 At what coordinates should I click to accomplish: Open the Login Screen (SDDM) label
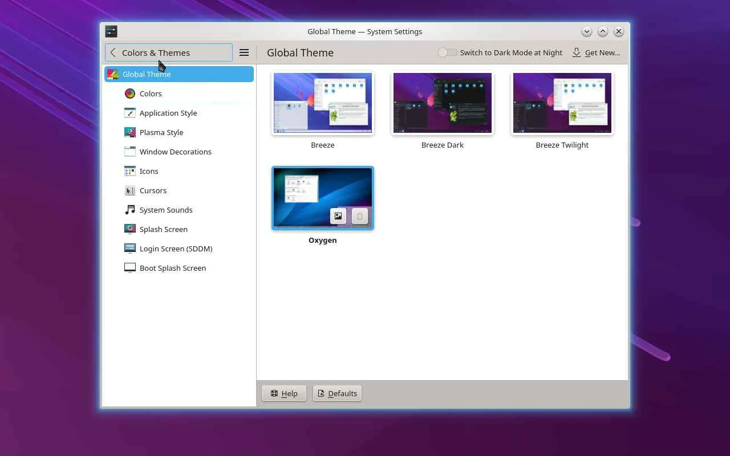(176, 249)
